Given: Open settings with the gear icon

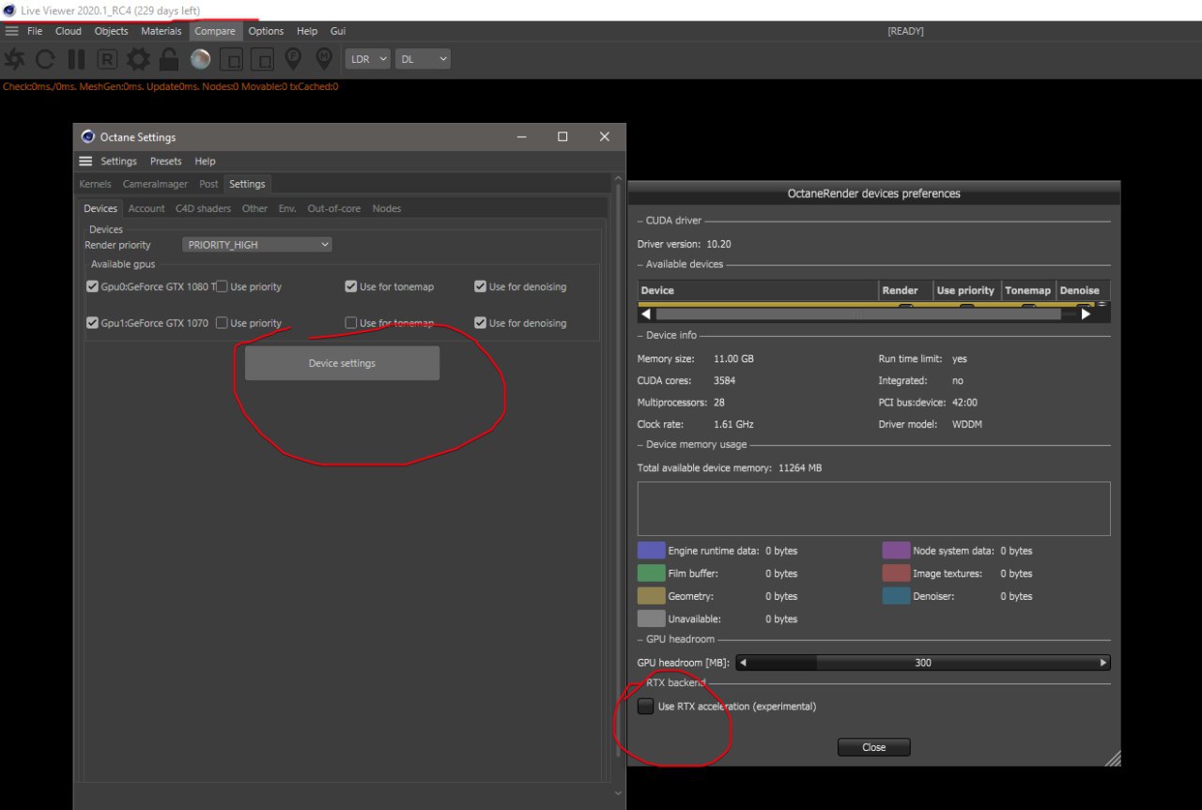Looking at the screenshot, I should [x=138, y=59].
